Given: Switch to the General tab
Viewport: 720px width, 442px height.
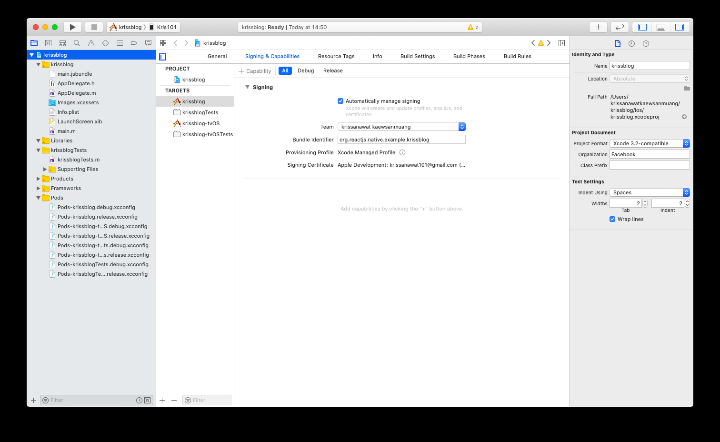Looking at the screenshot, I should 217,56.
